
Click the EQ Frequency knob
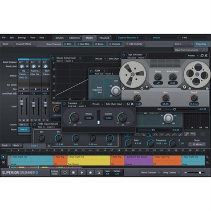click(x=151, y=143)
